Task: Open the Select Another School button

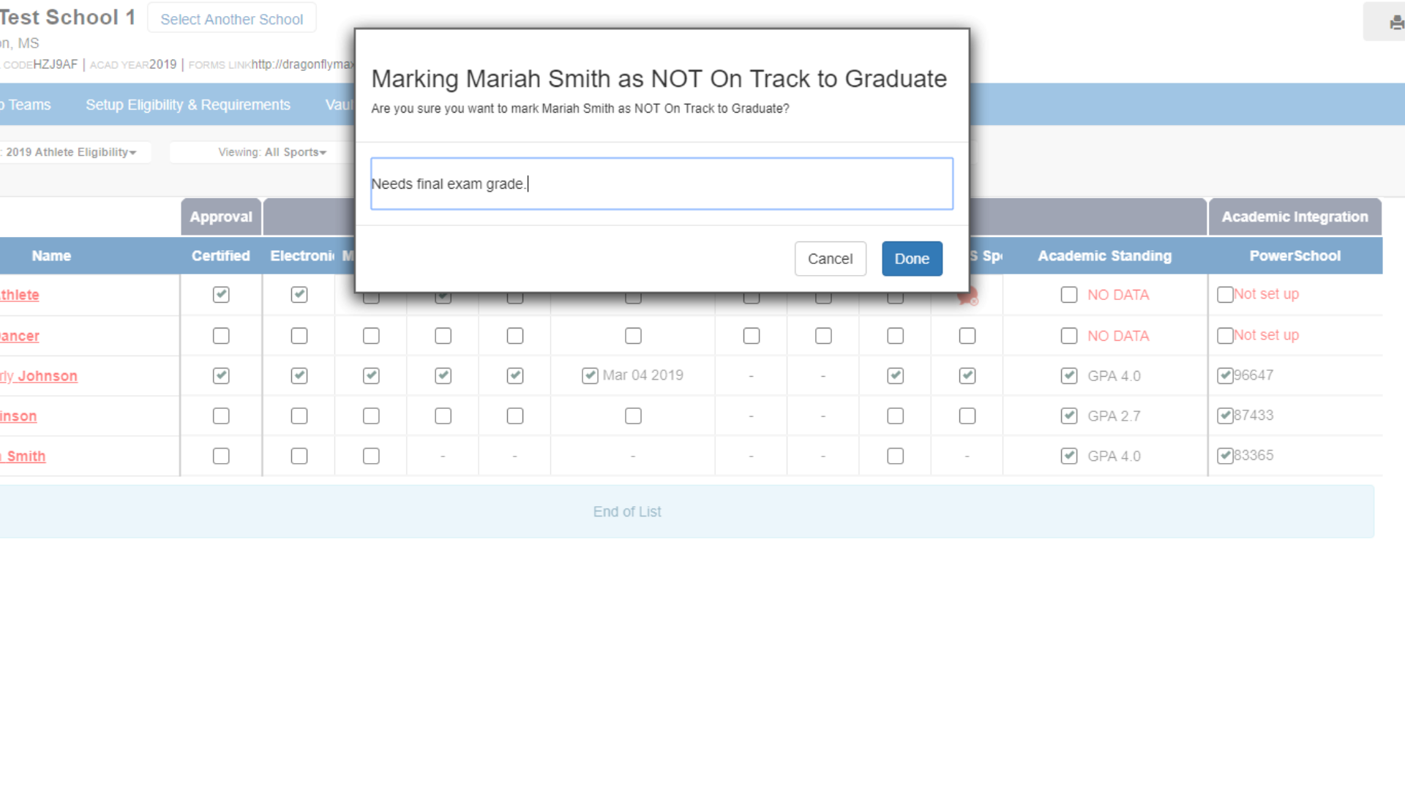Action: 231,19
